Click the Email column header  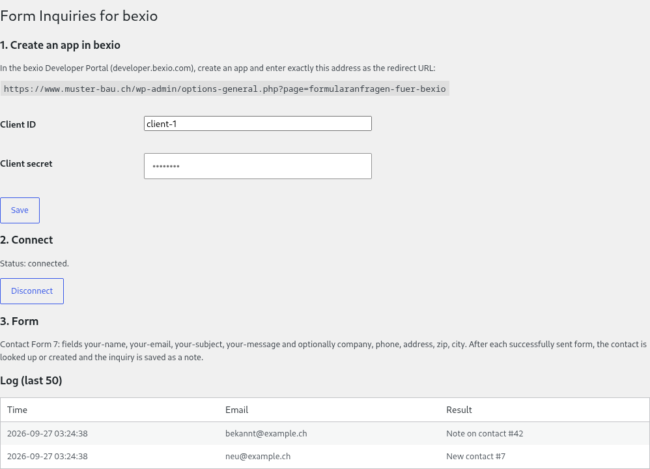coord(236,410)
